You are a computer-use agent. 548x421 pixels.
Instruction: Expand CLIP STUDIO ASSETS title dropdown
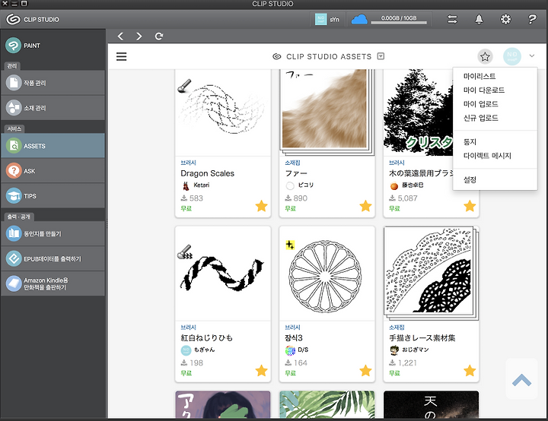(x=381, y=56)
